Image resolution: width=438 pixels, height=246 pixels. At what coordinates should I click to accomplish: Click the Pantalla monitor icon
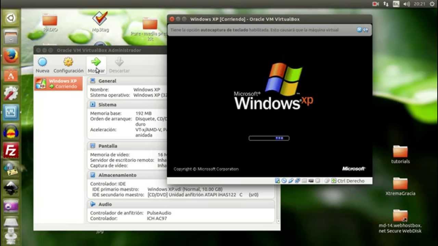(x=93, y=146)
